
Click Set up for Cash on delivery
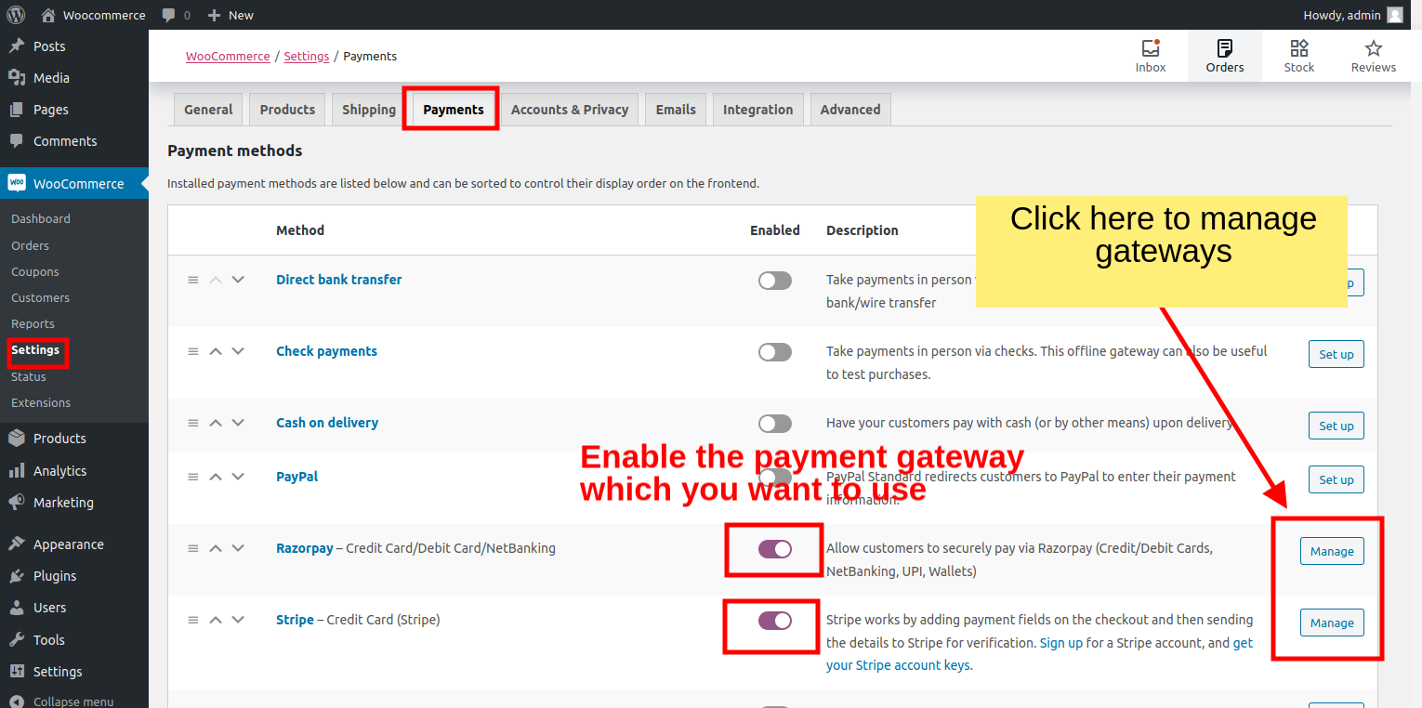(x=1336, y=426)
